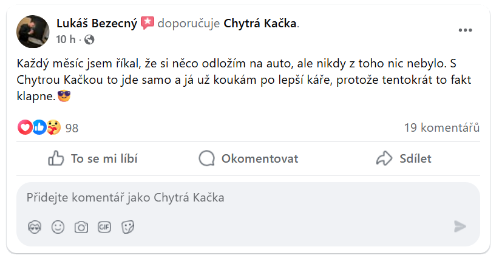Click the public globe privacy icon
The height and width of the screenshot is (261, 499).
90,40
